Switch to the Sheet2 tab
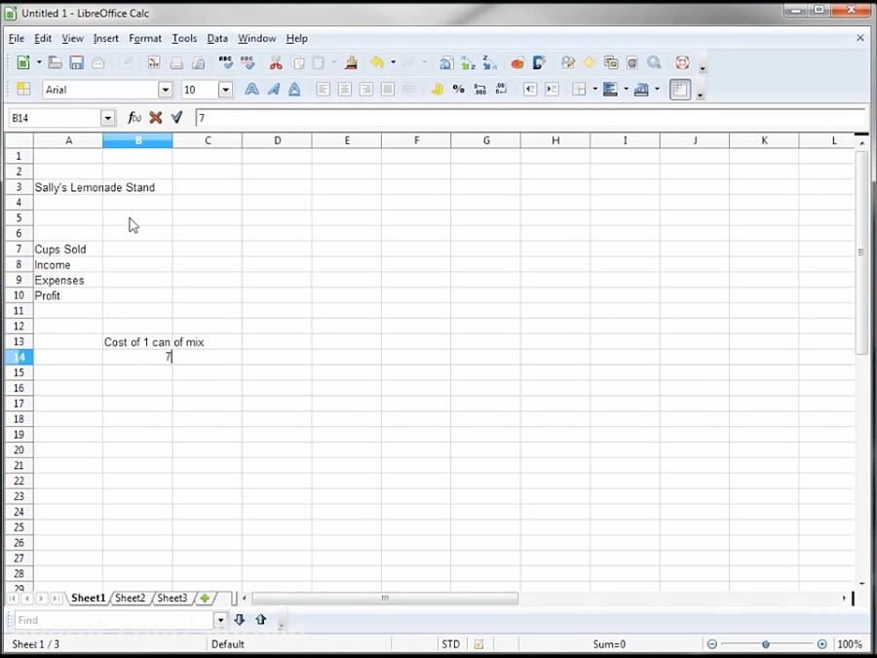The height and width of the screenshot is (658, 877). [130, 599]
